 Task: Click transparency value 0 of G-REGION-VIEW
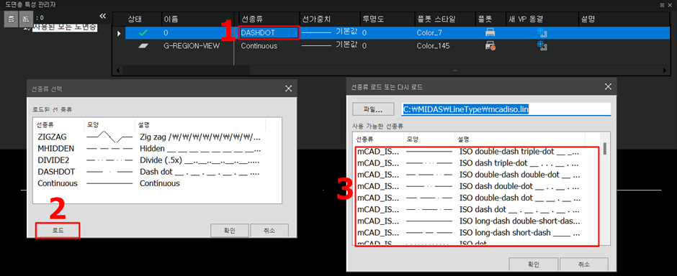pyautogui.click(x=365, y=46)
